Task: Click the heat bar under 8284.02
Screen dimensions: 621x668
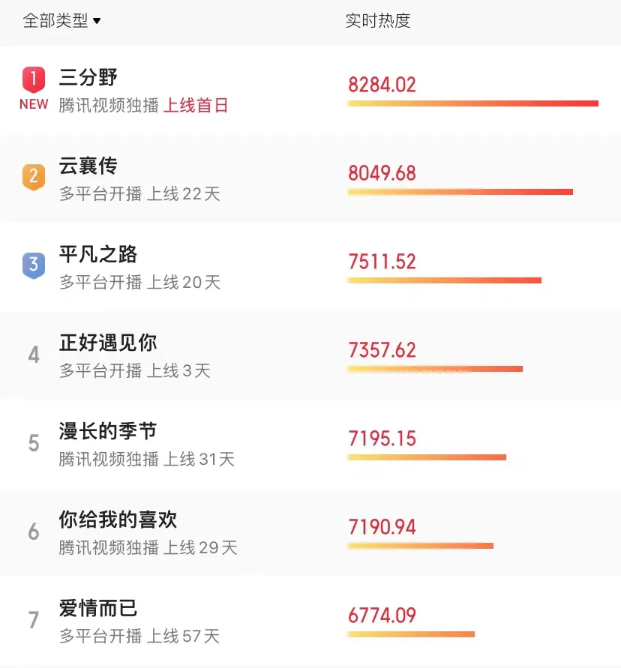Action: tap(472, 103)
